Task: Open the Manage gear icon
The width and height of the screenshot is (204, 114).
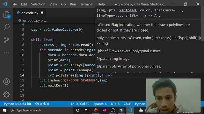Action: point(6,94)
